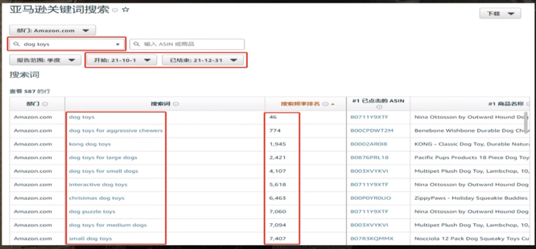The image size is (536, 249).
Task: Click rank value 7,094
Action: (277, 225)
